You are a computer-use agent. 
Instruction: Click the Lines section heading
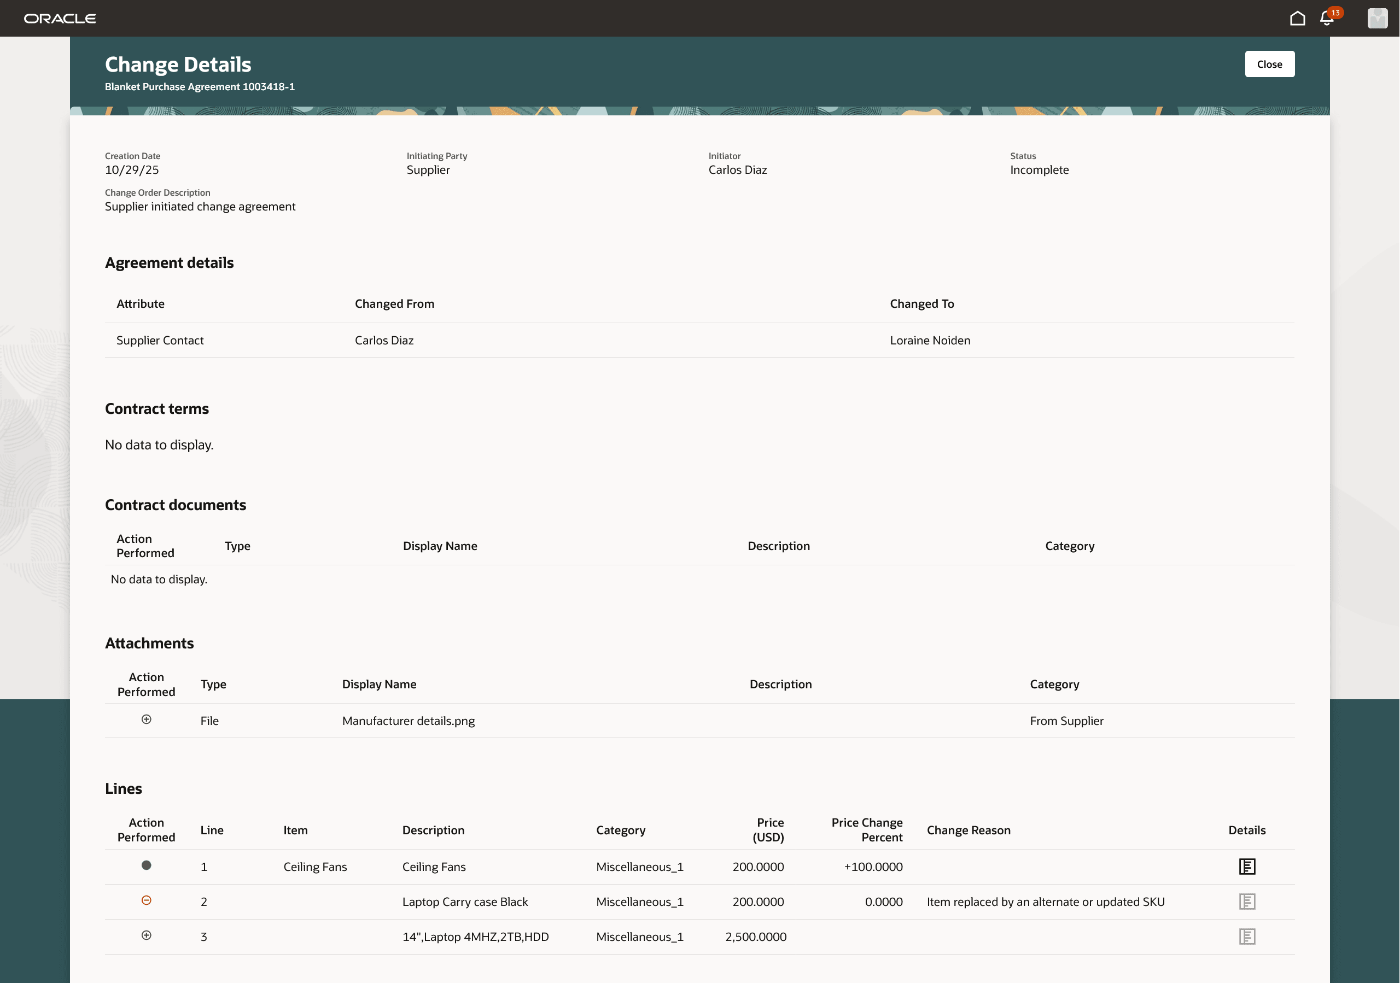pos(123,788)
